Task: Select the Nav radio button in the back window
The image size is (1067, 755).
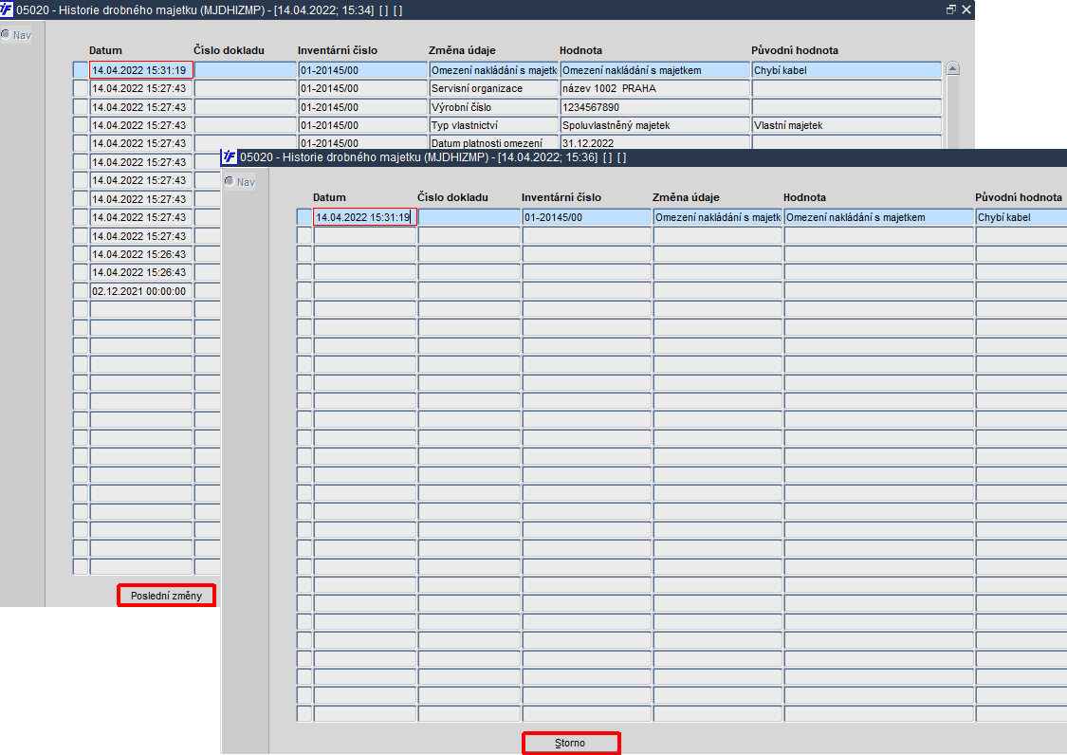Action: point(6,34)
